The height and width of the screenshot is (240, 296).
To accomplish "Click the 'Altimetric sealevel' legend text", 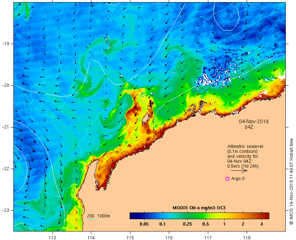I will pyautogui.click(x=245, y=146).
